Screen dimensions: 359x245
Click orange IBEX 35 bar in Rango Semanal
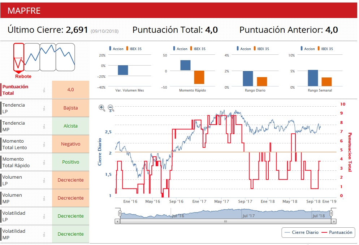tap(327, 82)
